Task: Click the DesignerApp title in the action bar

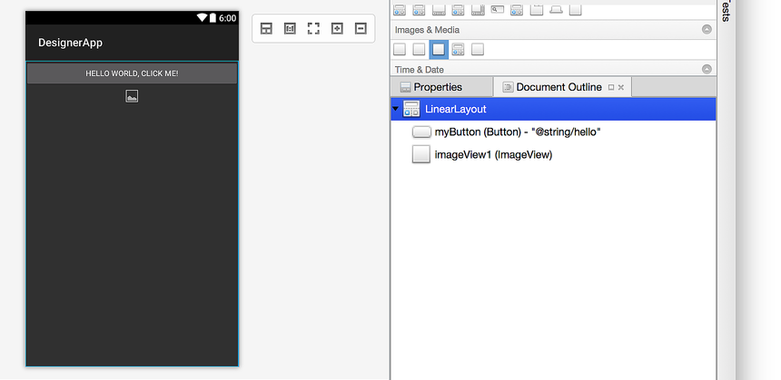Action: [70, 43]
